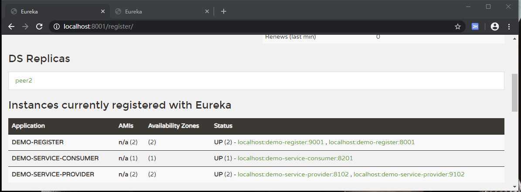Bookmark this page with the star icon
Screen dimensions: 521x192
click(458, 26)
